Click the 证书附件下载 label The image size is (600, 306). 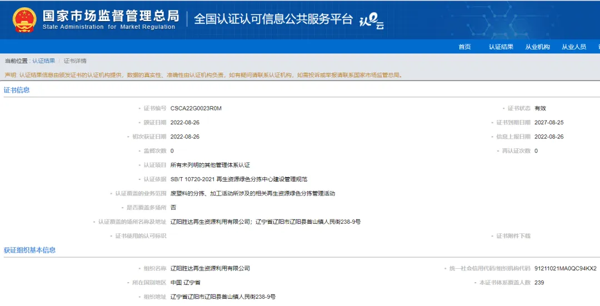513,236
